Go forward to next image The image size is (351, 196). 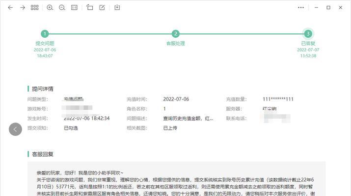(x=23, y=8)
